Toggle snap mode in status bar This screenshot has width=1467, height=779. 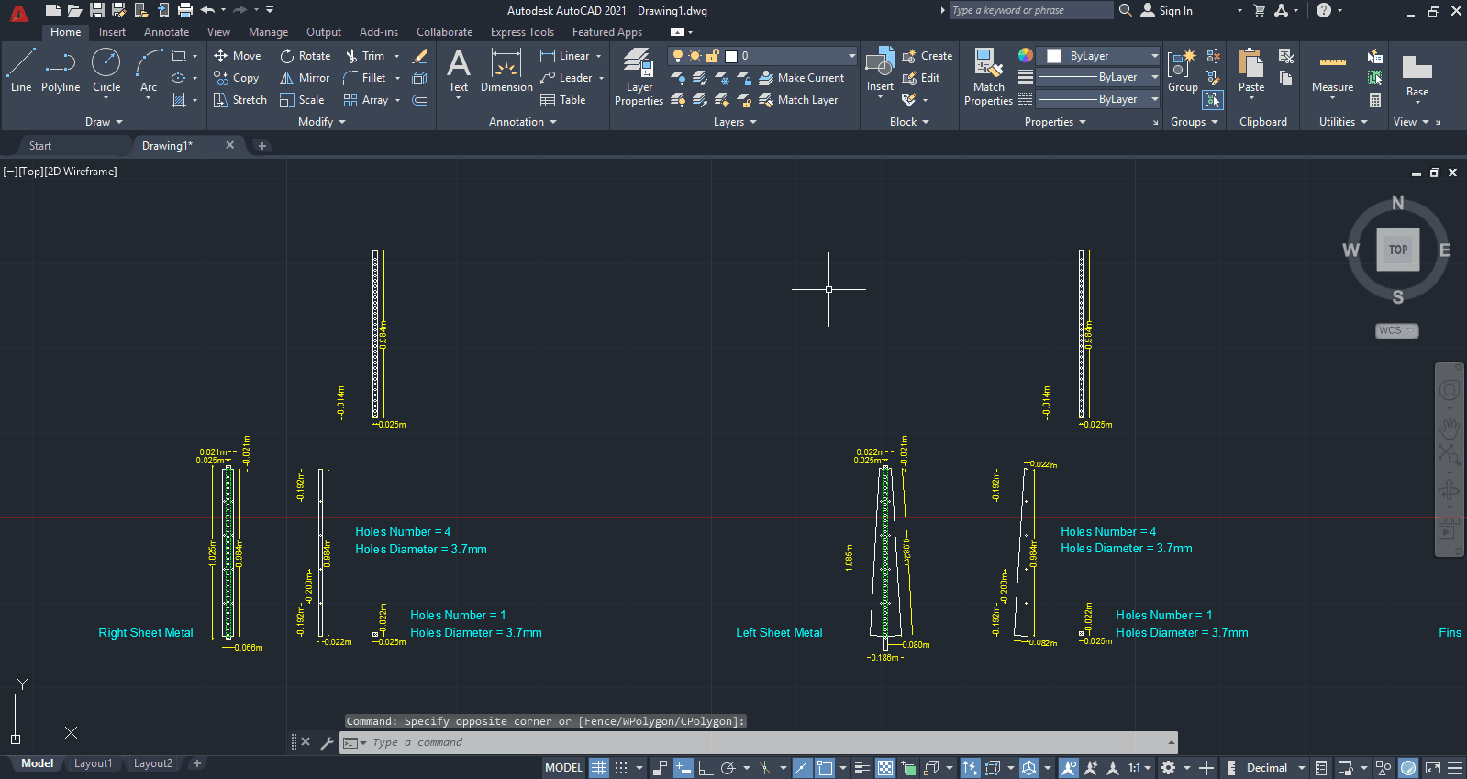coord(621,768)
